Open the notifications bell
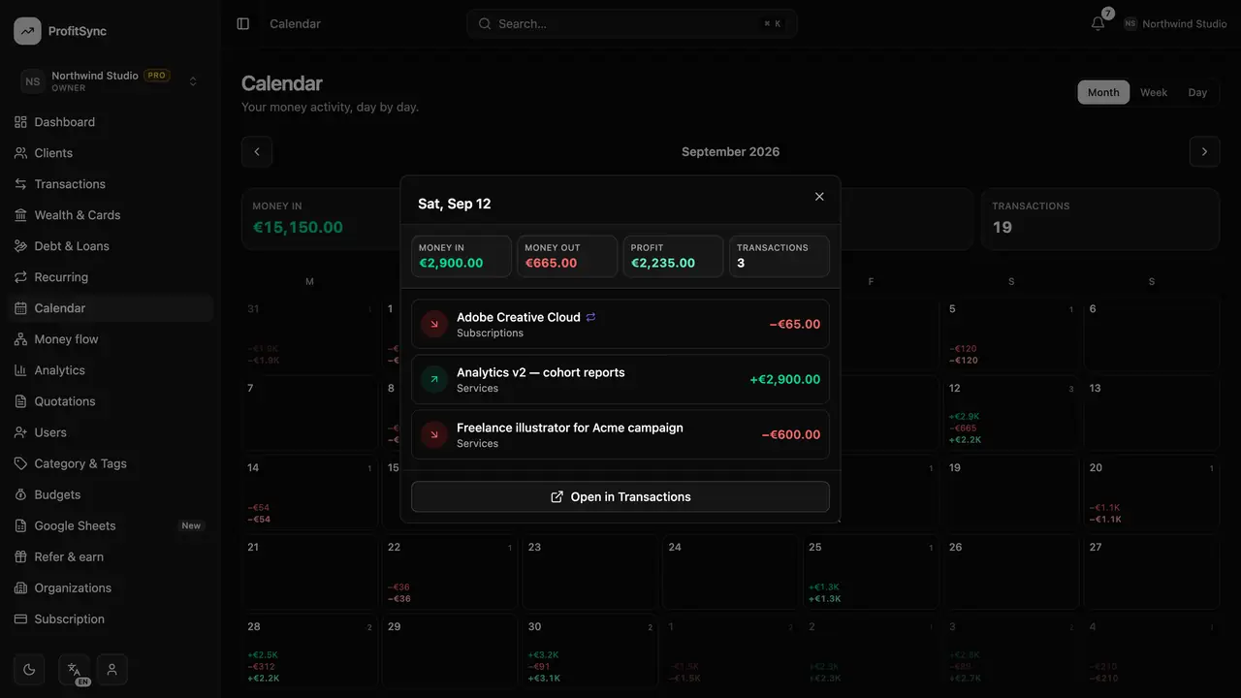Viewport: 1241px width, 698px height. pos(1098,23)
